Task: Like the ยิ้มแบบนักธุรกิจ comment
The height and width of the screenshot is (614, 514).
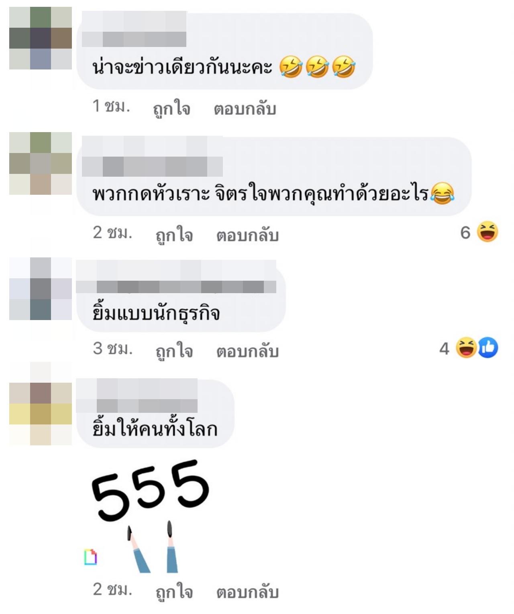Action: (174, 351)
